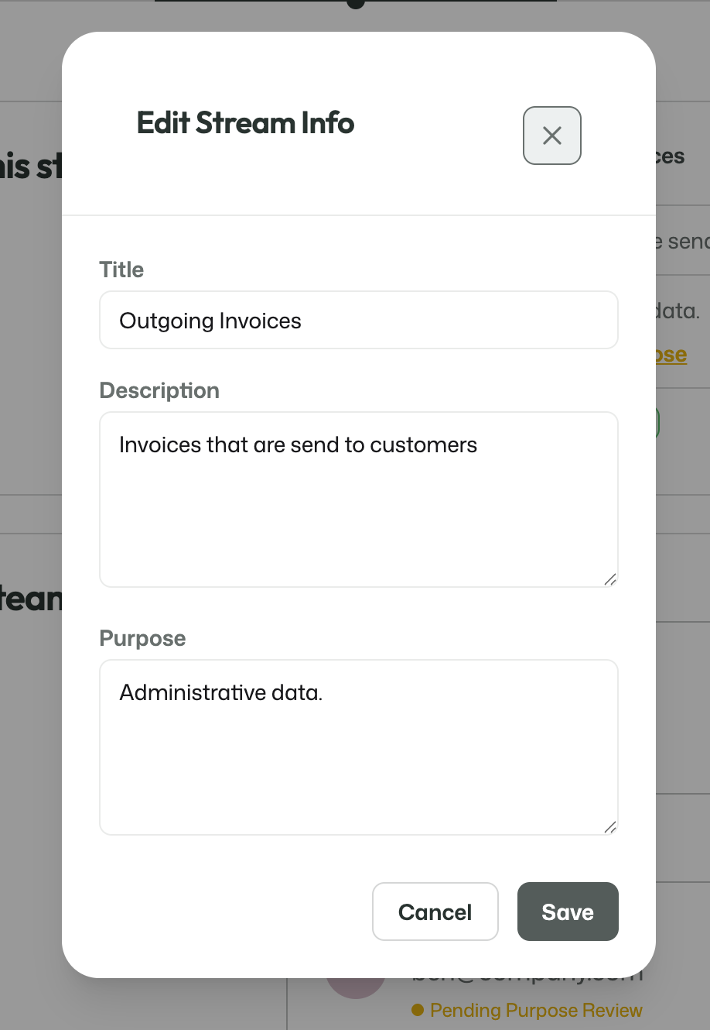
Task: Grab the Description box resize handle
Action: pos(610,579)
